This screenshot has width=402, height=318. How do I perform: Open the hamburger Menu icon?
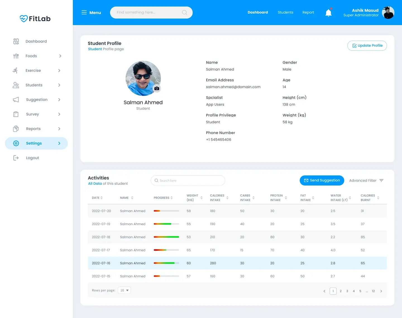click(84, 12)
